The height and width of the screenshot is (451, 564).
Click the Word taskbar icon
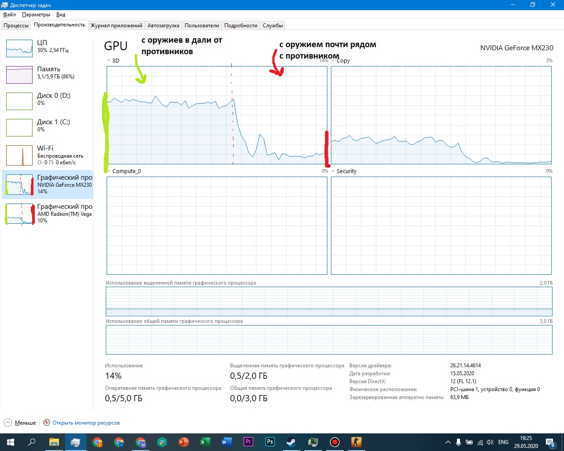tap(226, 442)
